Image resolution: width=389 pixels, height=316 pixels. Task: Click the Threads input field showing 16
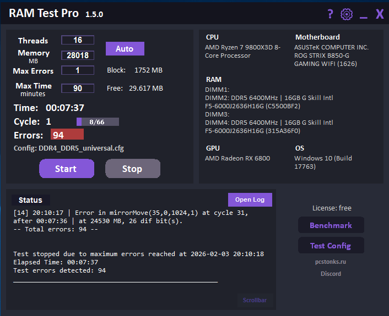(x=78, y=40)
